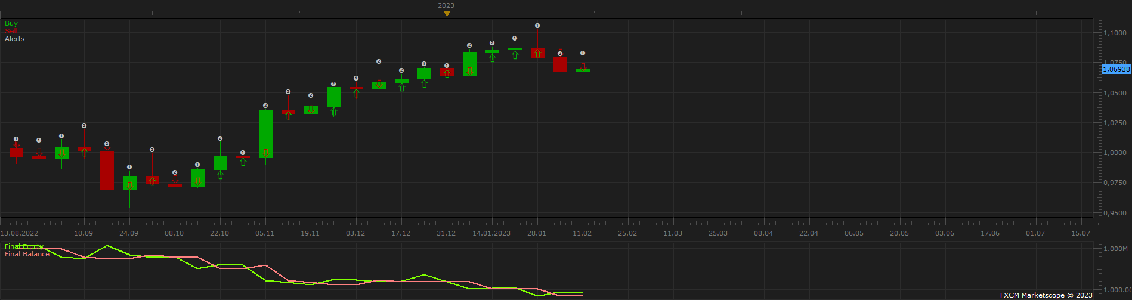Click the numbered trade marker above the 11.02 candle
1132x300 pixels.
click(583, 53)
